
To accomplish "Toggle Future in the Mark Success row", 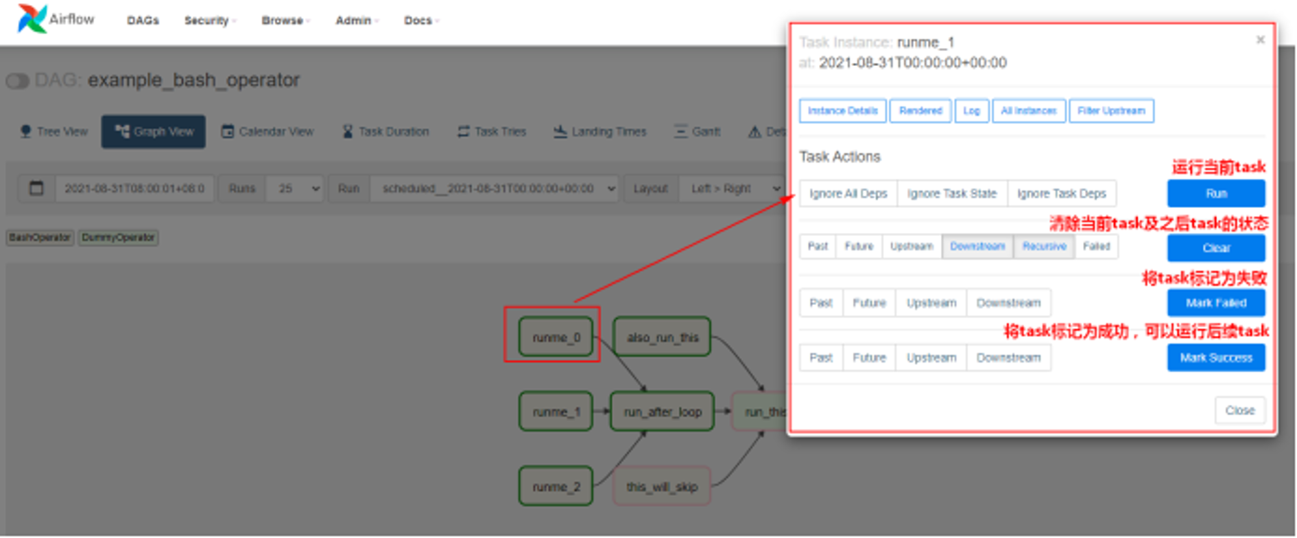I will point(869,358).
